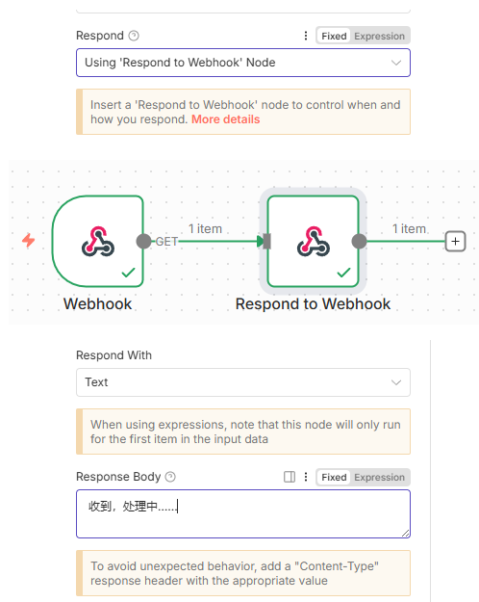Open help tooltip next to Response Body
The height and width of the screenshot is (602, 479).
click(x=170, y=477)
